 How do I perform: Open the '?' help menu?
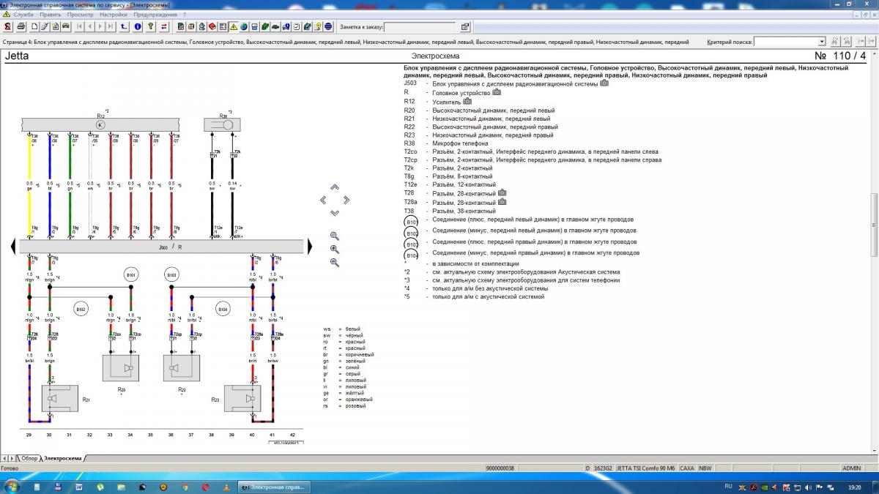185,15
